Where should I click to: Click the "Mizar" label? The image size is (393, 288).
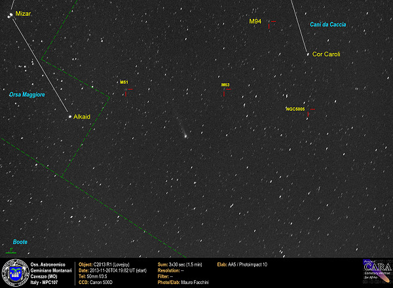click(x=23, y=14)
